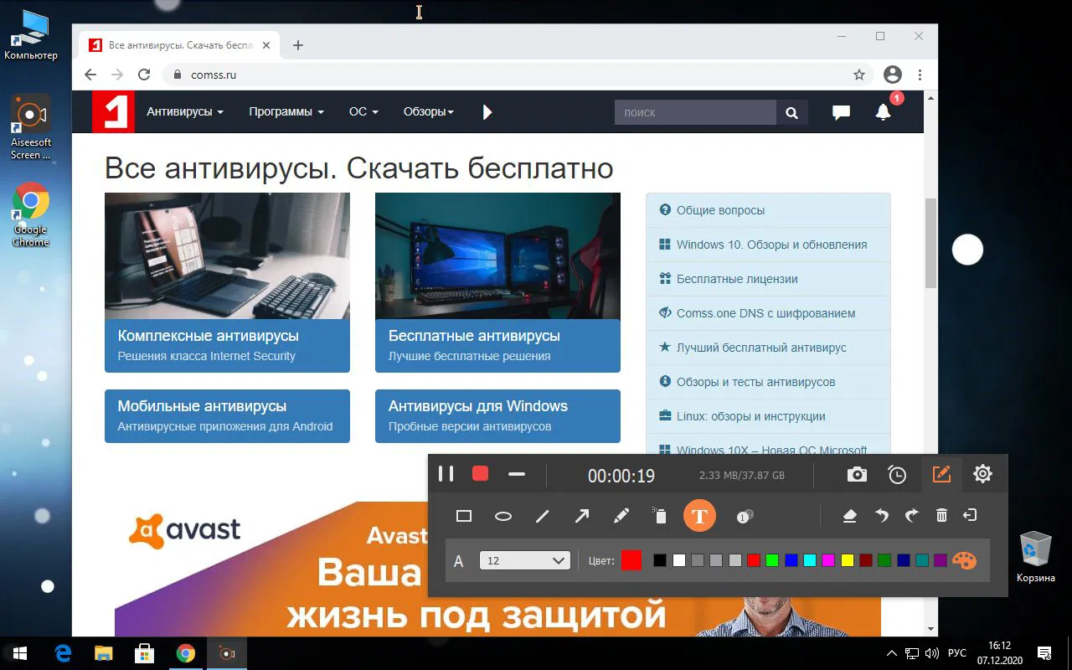Open the font size dropdown
Image resolution: width=1072 pixels, height=670 pixels.
(x=525, y=560)
